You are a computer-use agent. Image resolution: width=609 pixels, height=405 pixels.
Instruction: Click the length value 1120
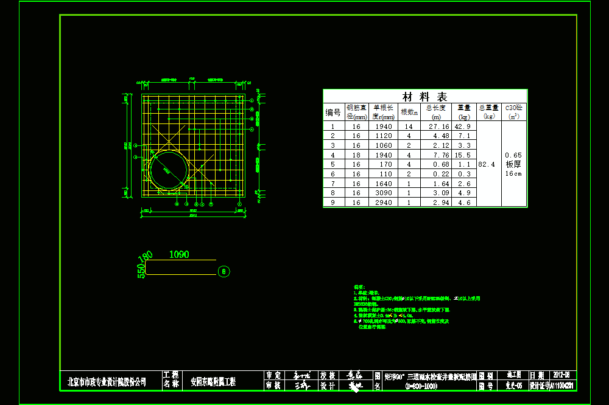coord(383,136)
